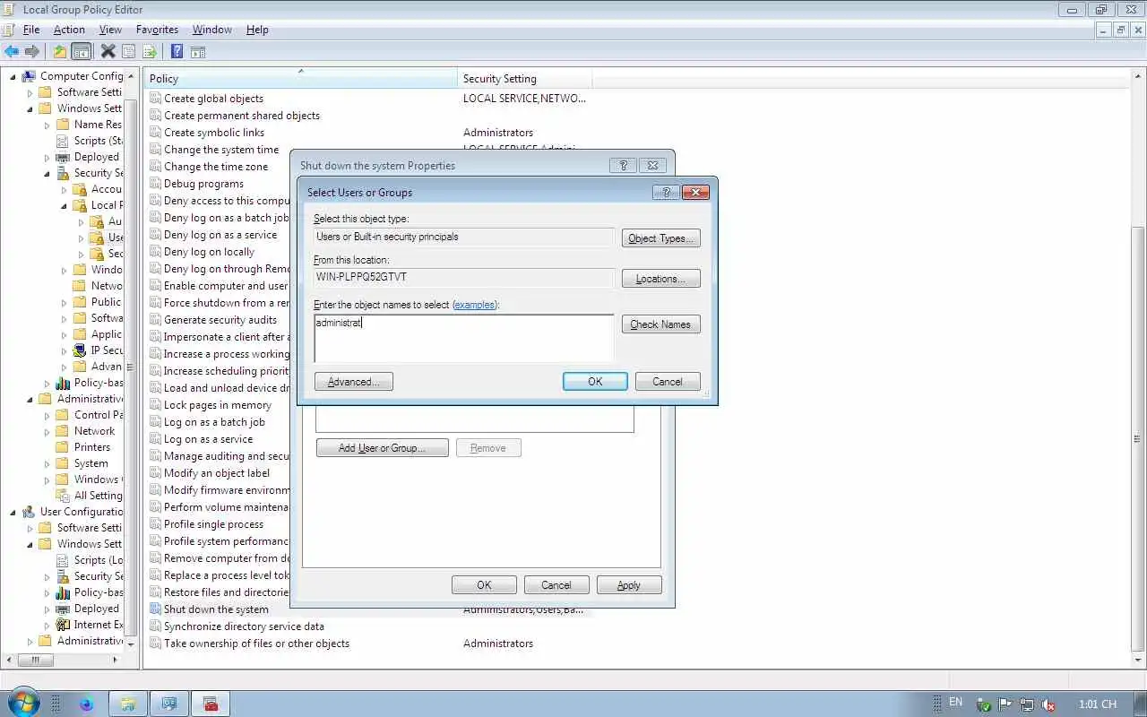This screenshot has height=717, width=1147.
Task: Click the IP Security shield icon
Action: 80,350
